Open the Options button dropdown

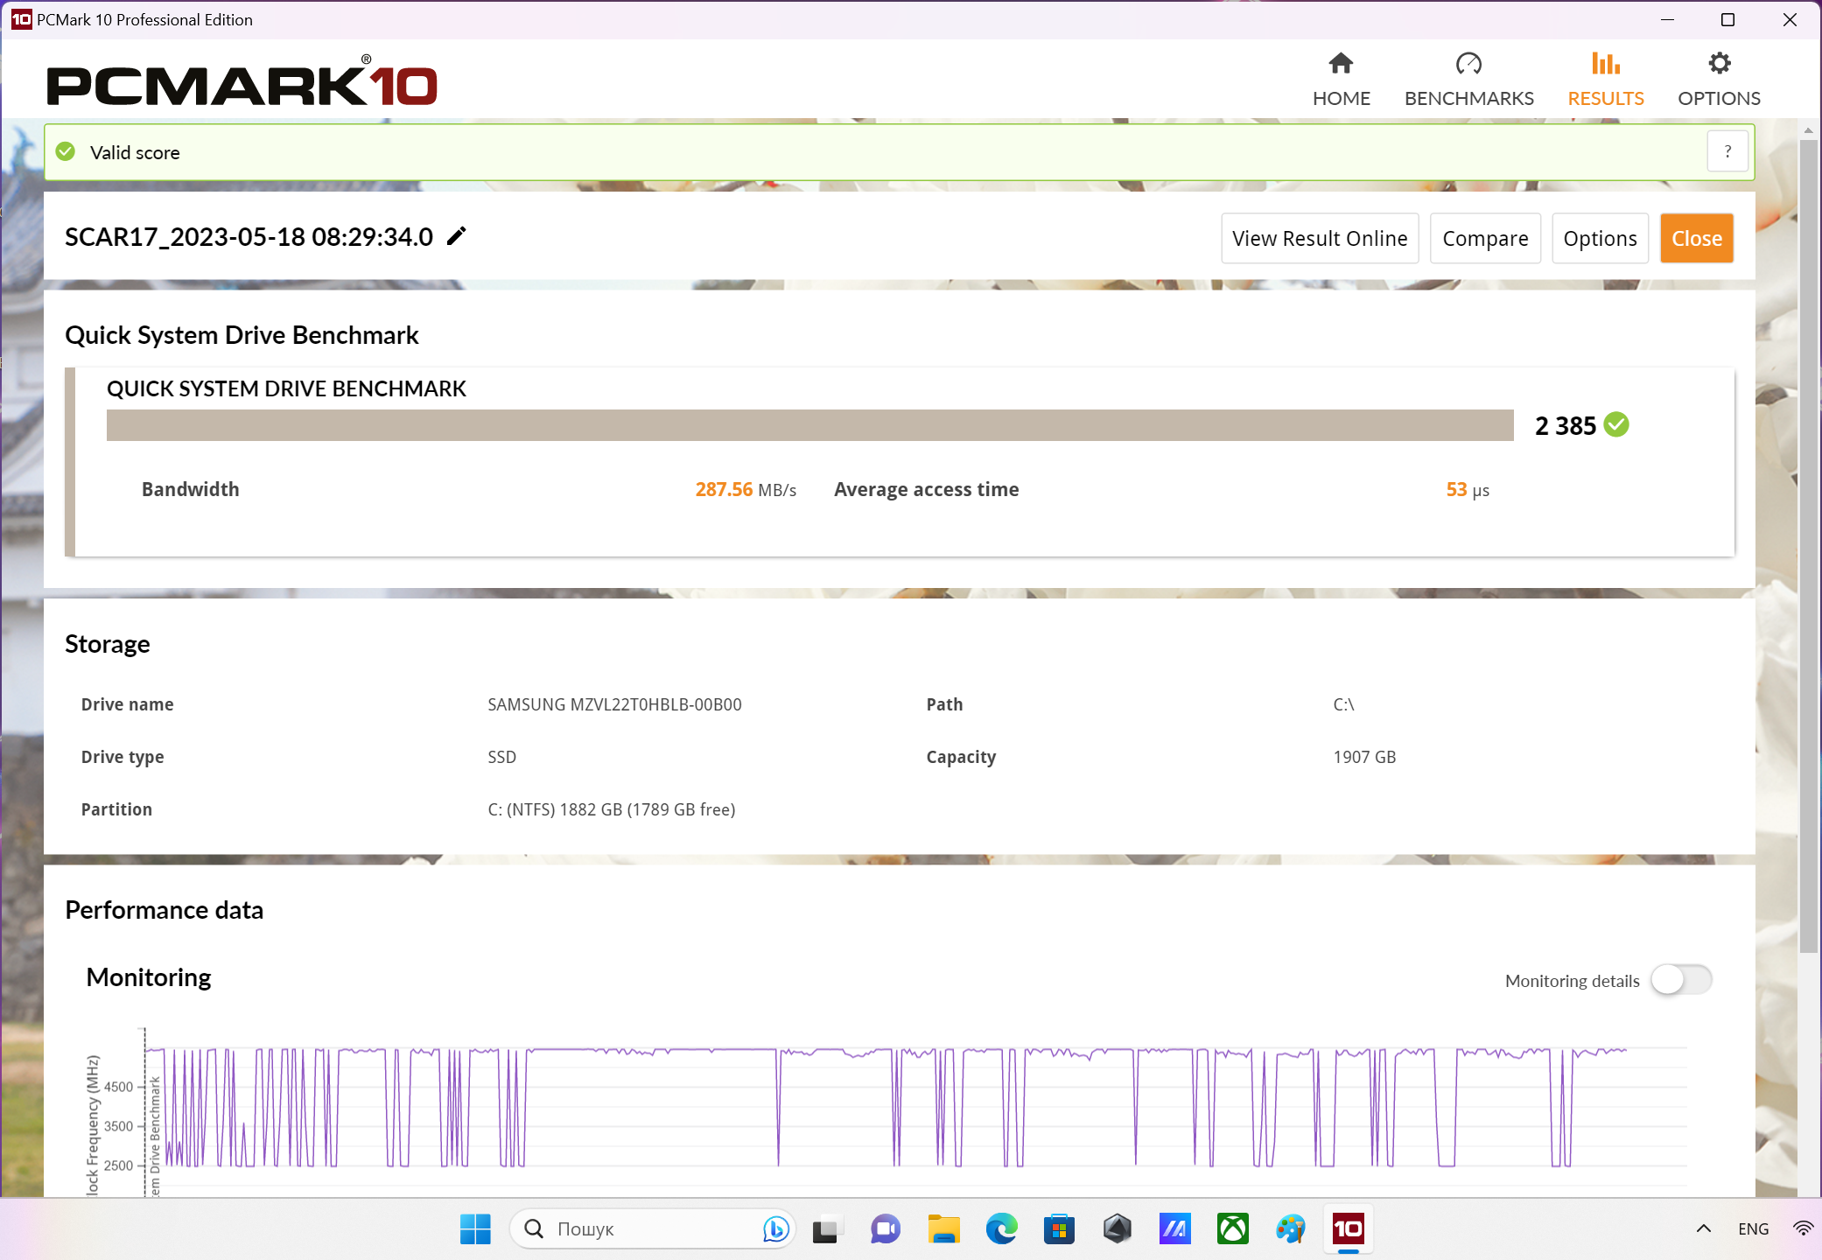[1600, 238]
